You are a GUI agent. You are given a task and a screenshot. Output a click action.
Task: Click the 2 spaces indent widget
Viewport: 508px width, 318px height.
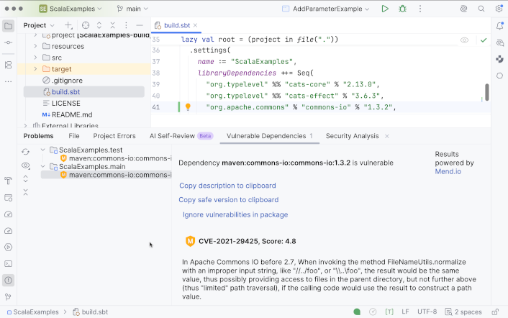click(463, 312)
